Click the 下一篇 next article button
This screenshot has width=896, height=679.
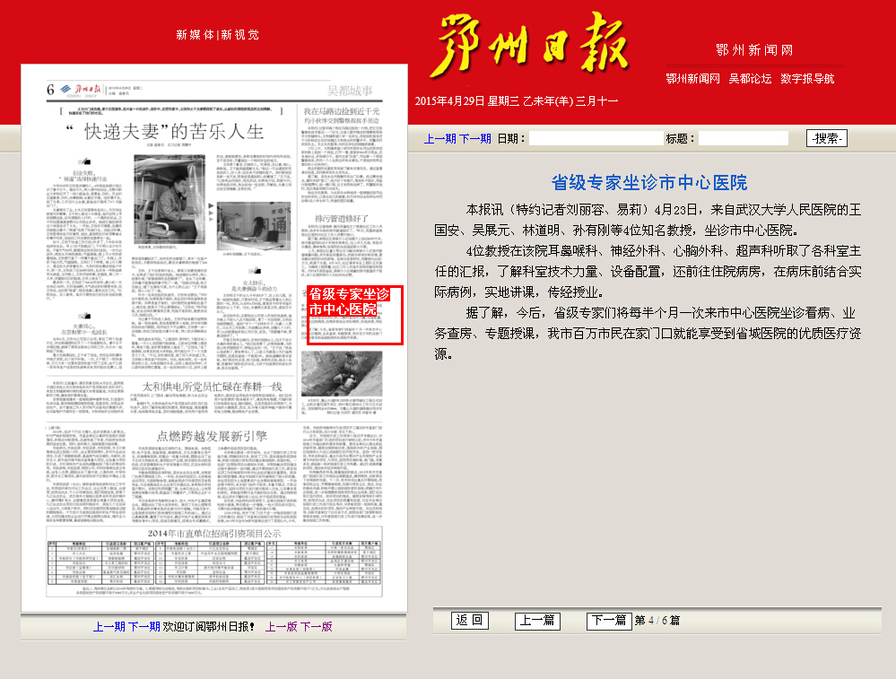click(609, 621)
